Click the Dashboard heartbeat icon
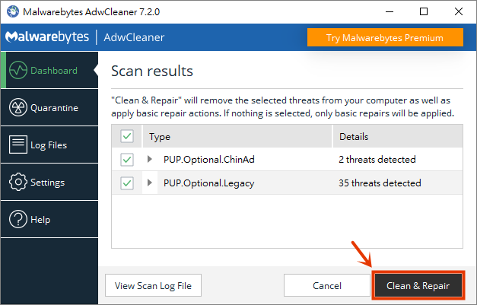 [18, 70]
